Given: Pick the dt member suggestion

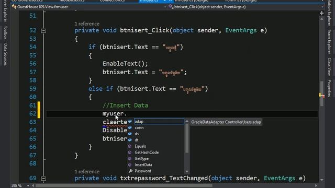Looking at the screenshot, I should click(x=137, y=140).
